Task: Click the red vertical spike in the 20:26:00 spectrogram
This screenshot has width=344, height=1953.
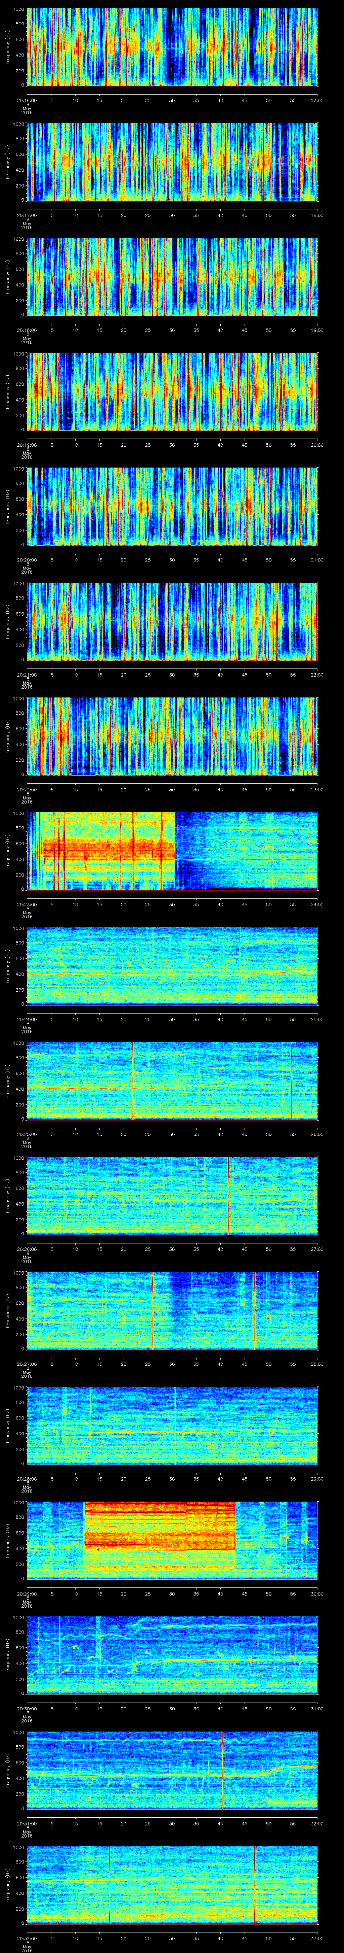Action: 228,1195
